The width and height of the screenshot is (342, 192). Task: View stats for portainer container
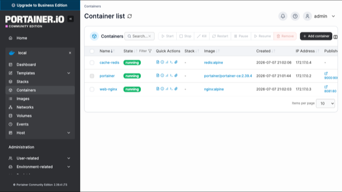point(167,76)
